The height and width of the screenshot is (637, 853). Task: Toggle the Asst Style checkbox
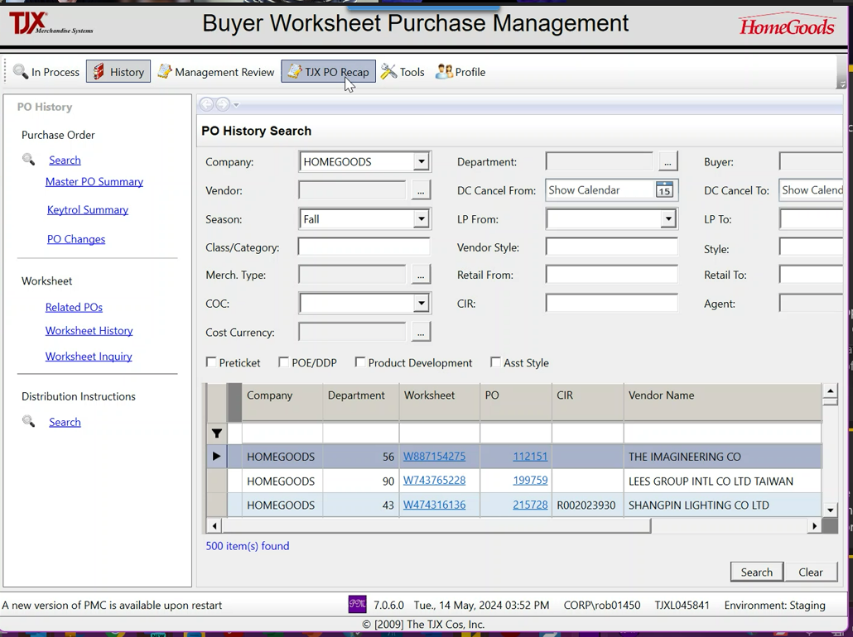point(495,362)
